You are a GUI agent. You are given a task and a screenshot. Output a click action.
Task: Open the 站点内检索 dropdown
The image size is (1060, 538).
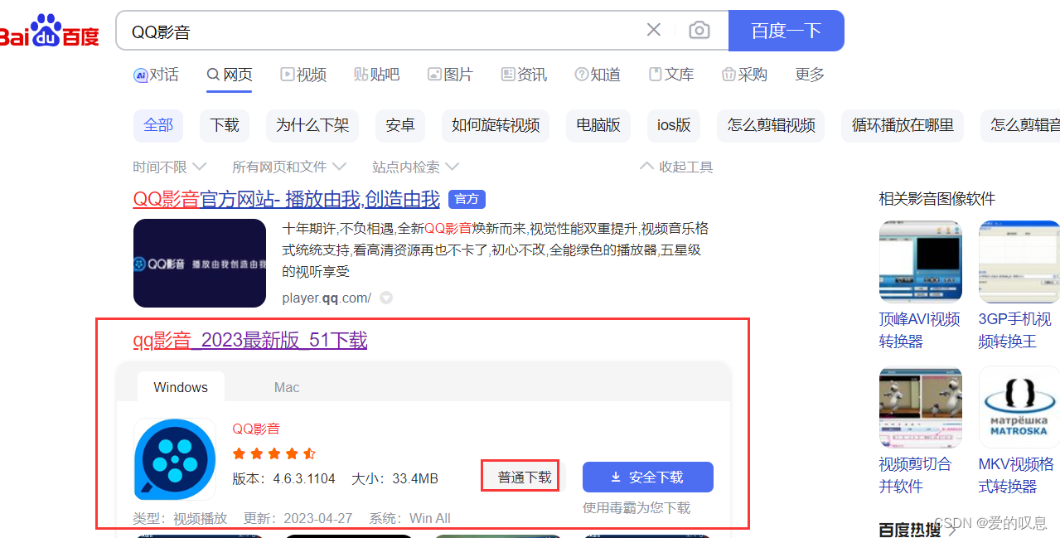[415, 167]
